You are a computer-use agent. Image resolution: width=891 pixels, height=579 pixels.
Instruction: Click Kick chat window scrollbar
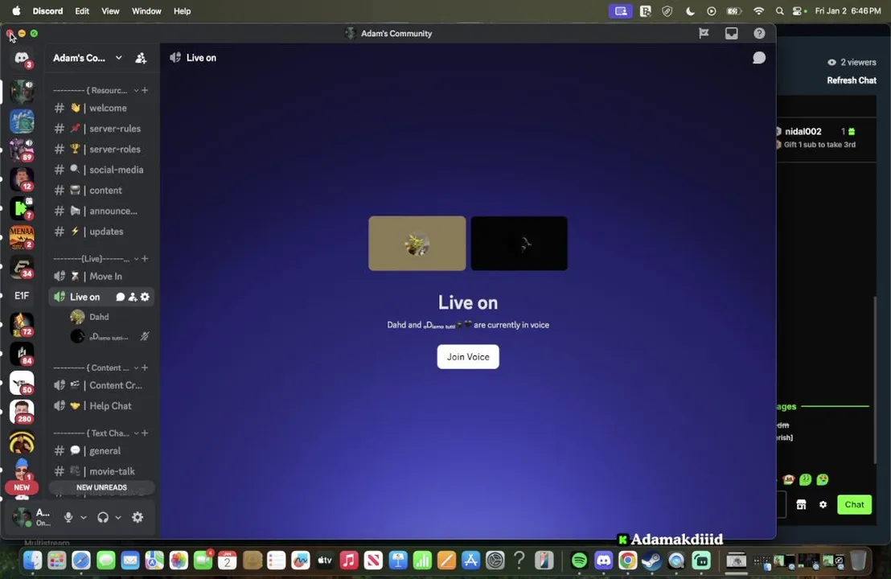click(x=875, y=380)
